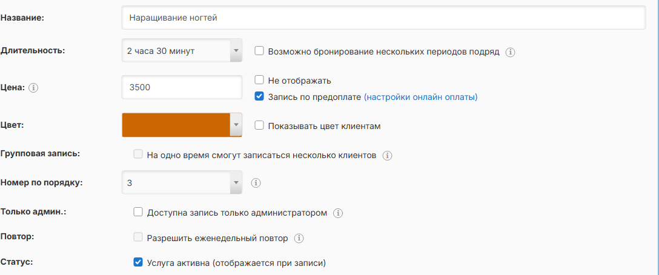Open info icon for admin-only booking

338,213
